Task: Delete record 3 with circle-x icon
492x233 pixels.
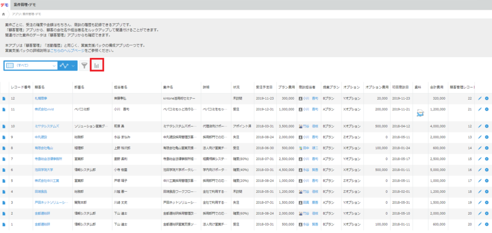Action: tap(487, 203)
